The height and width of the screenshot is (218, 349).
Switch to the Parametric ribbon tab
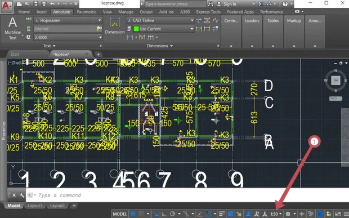[x=87, y=12]
